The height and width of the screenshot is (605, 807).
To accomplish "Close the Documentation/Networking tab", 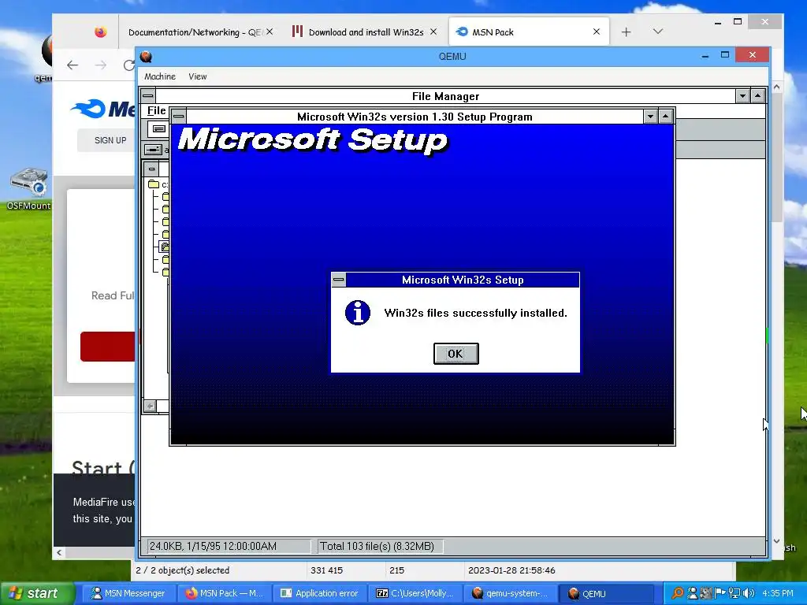I will (x=270, y=32).
